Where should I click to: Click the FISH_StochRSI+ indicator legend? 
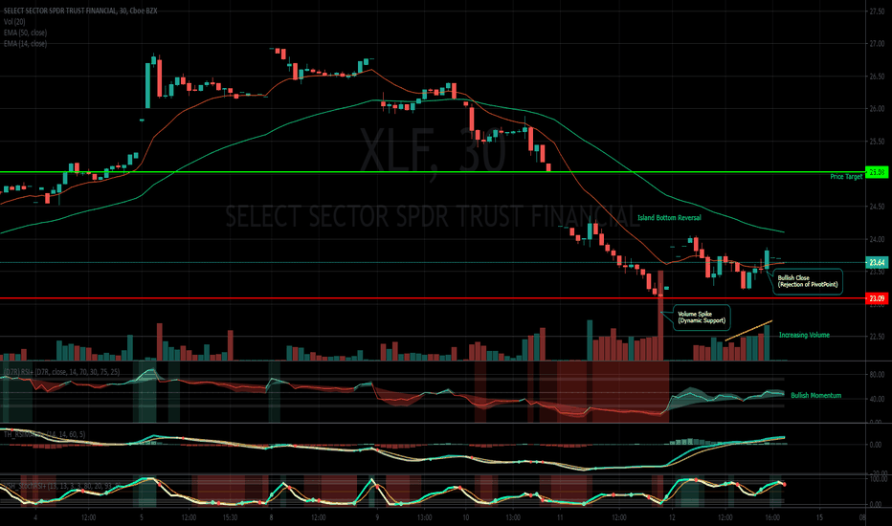(x=61, y=486)
